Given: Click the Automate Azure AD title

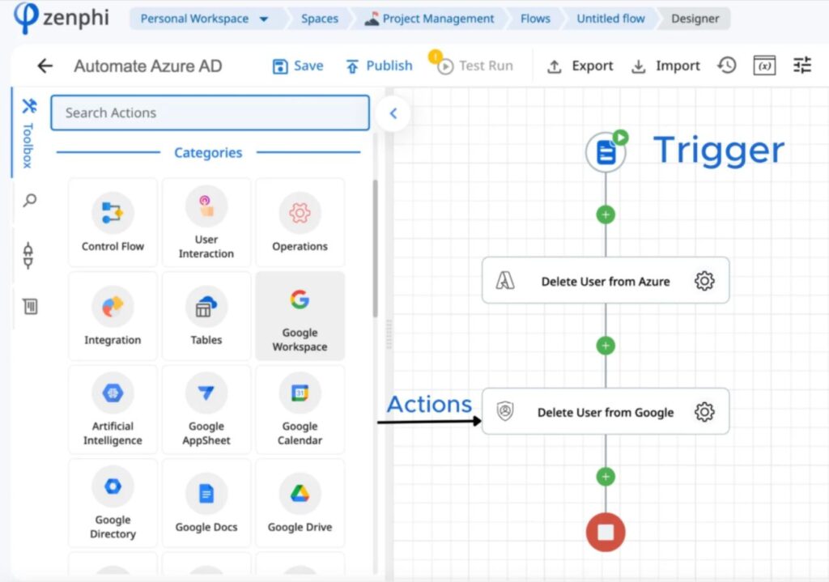Looking at the screenshot, I should pyautogui.click(x=148, y=66).
